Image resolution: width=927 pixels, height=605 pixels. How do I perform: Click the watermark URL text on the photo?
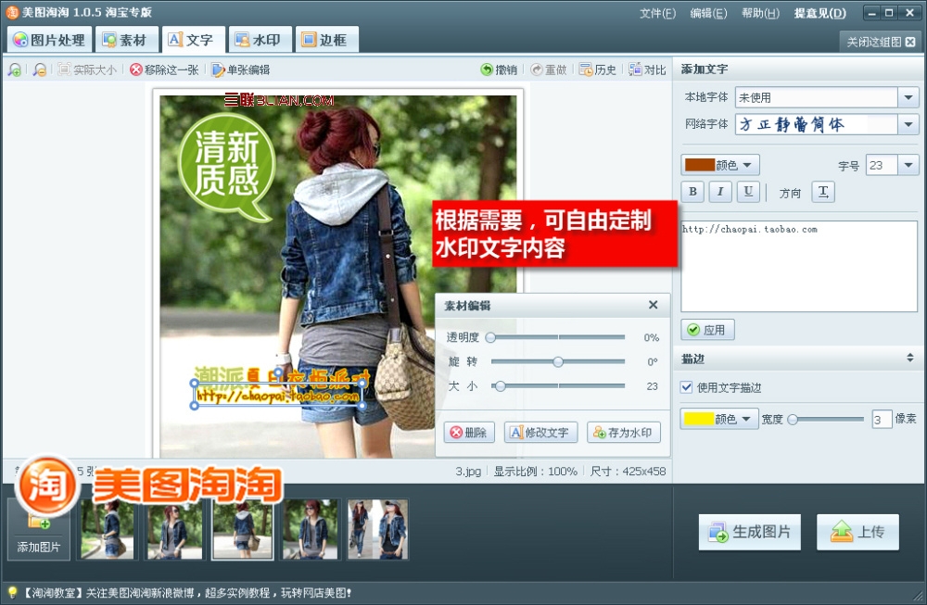(x=278, y=395)
